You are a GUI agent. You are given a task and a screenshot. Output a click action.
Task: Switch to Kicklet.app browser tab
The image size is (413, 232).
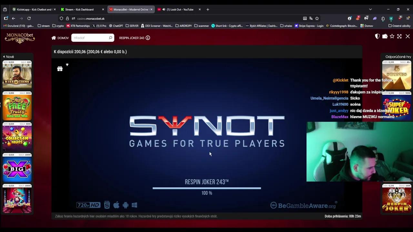(34, 9)
